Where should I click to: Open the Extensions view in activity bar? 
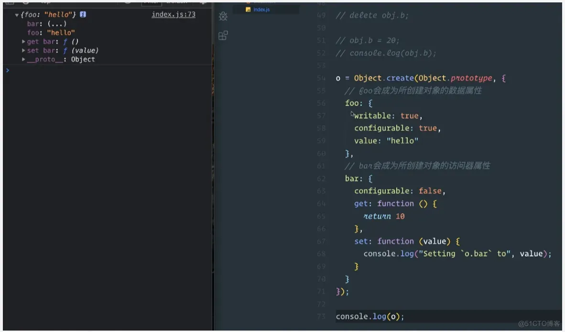223,35
